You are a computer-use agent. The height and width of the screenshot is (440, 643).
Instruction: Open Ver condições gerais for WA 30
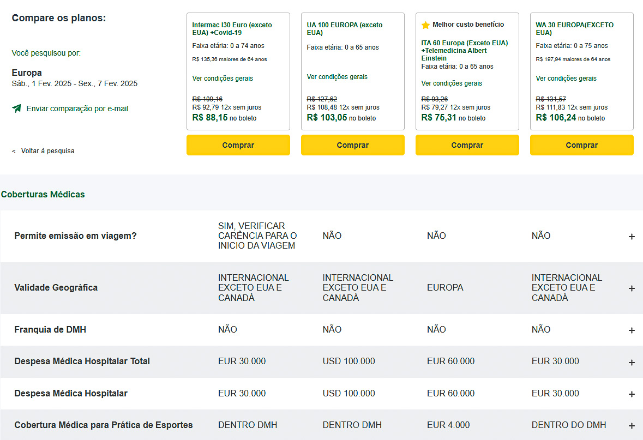pos(566,79)
